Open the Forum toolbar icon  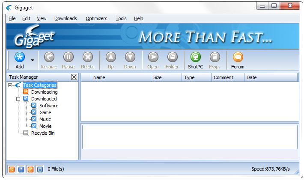pos(238,57)
